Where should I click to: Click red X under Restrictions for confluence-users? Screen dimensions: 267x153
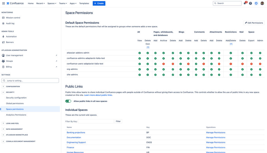pyautogui.click(x=231, y=64)
